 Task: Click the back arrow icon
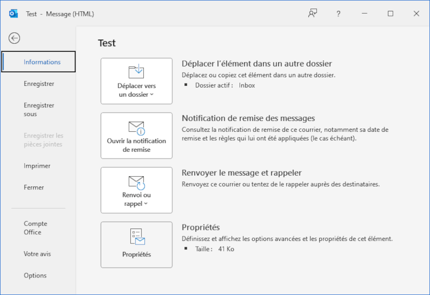[x=14, y=38]
